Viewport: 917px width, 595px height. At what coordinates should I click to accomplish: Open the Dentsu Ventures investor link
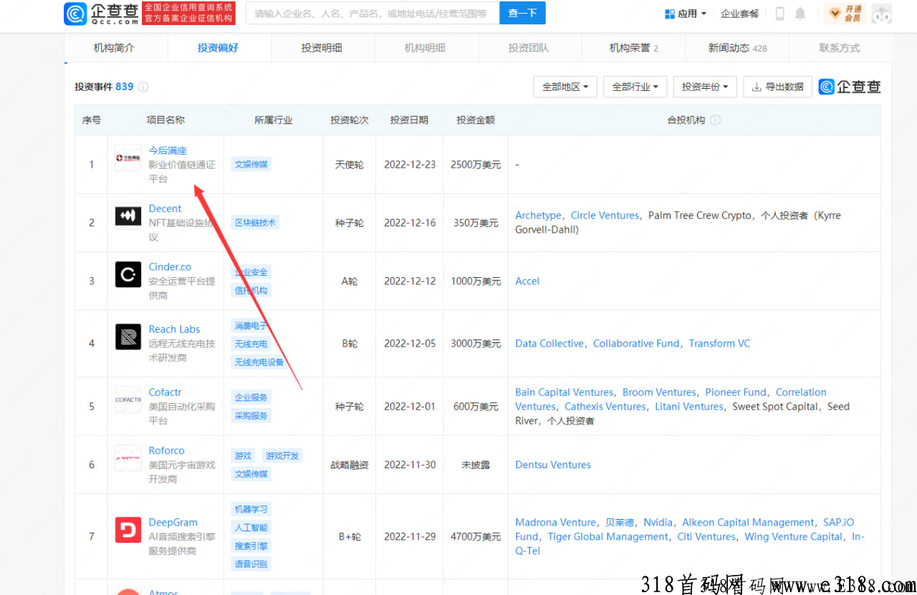(x=553, y=465)
